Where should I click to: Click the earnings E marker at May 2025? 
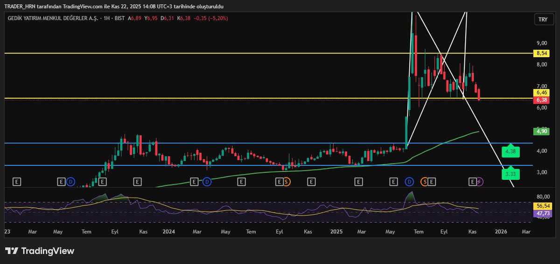pos(393,182)
